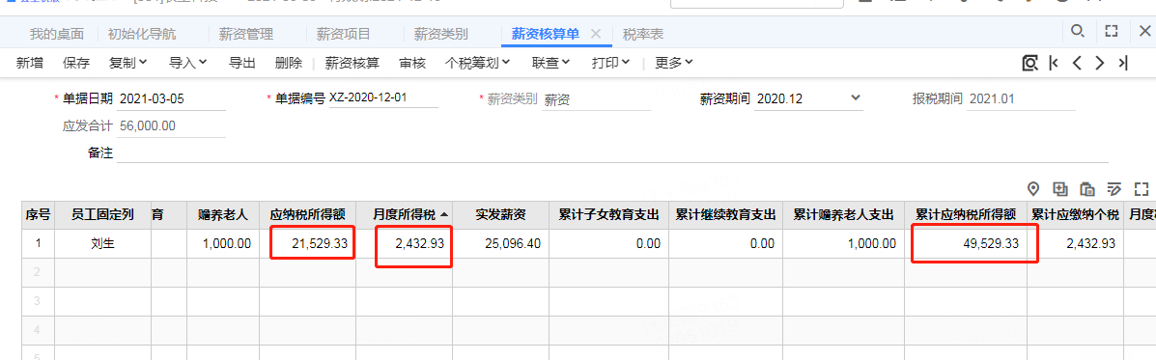Click the 备注 input field
This screenshot has width=1156, height=360.
(612, 152)
